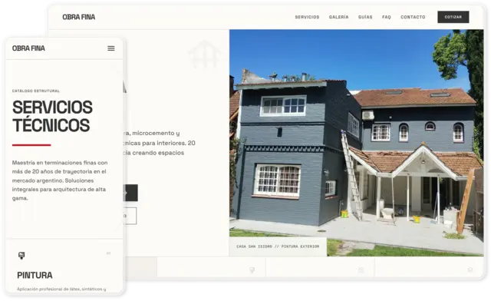Open the mobile hamburger menu
The image size is (491, 301).
point(110,48)
